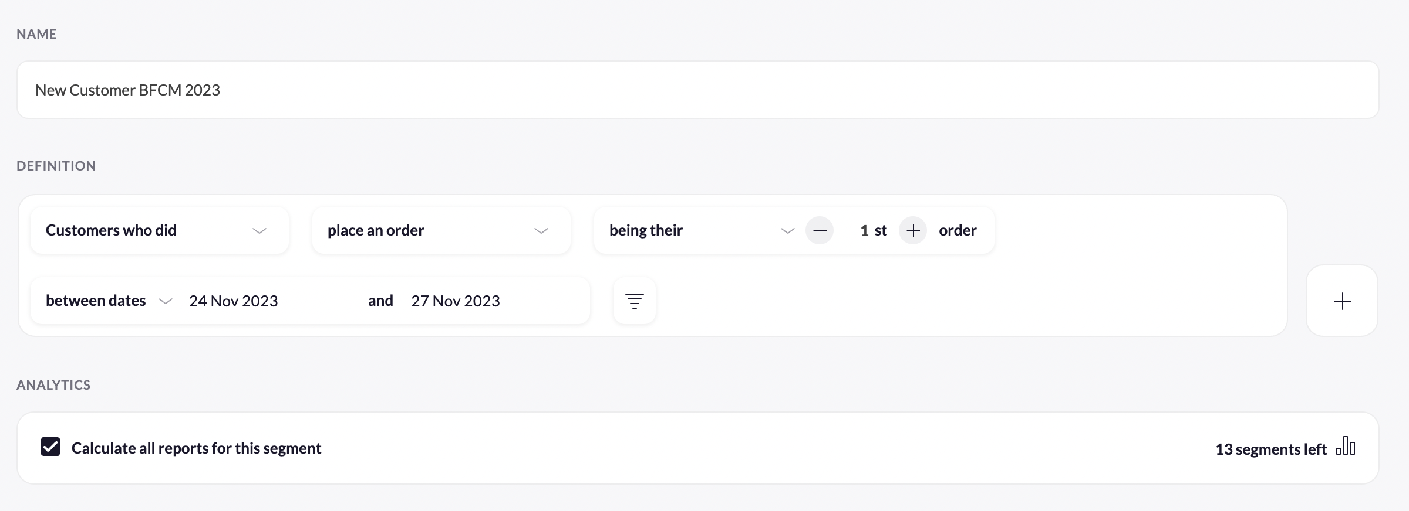Open the 'place an order' dropdown
This screenshot has width=1409, height=511.
click(x=440, y=230)
